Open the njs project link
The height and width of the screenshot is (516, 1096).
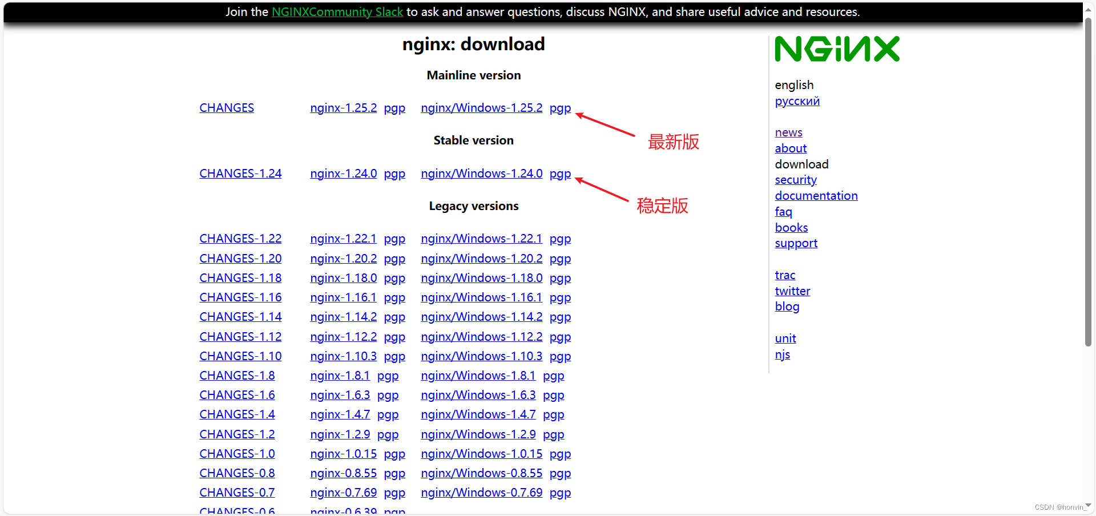click(x=782, y=354)
